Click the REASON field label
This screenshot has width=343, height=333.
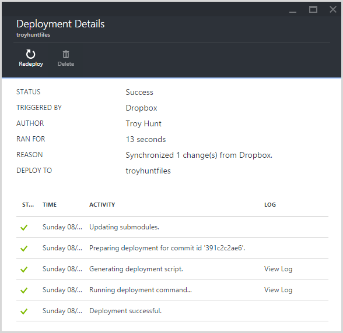pos(30,155)
